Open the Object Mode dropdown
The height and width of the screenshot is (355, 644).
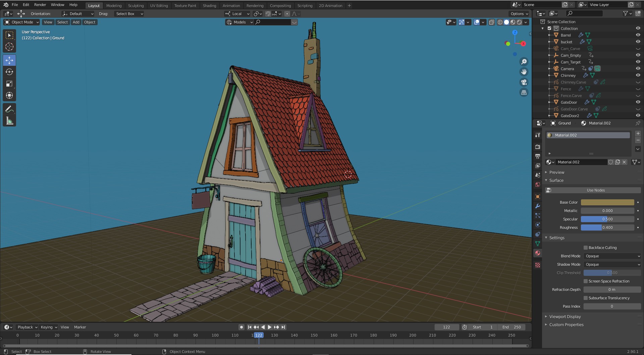pyautogui.click(x=21, y=22)
